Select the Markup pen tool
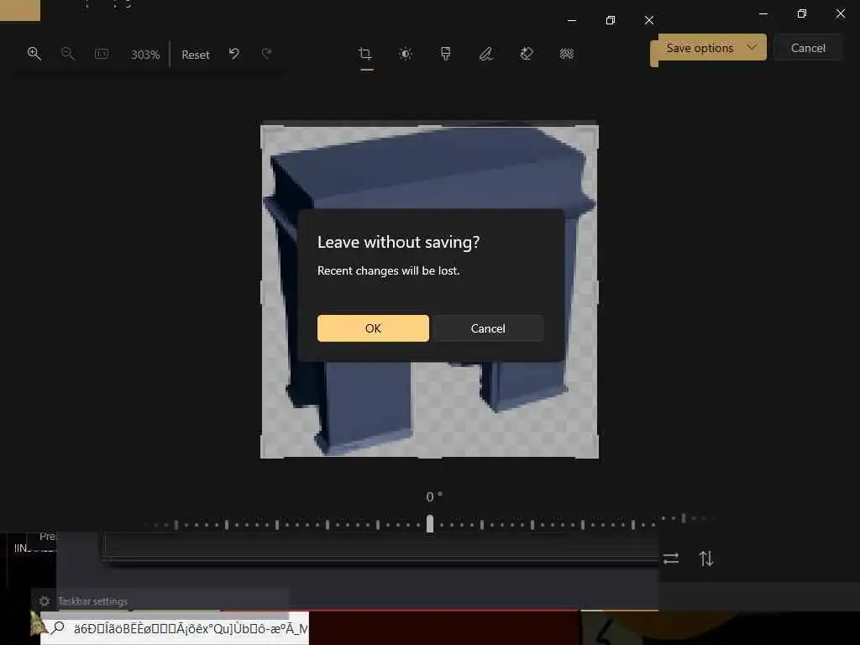This screenshot has height=645, width=860. 486,54
